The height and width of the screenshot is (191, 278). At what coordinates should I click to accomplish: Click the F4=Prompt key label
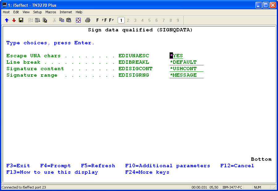pos(56,166)
